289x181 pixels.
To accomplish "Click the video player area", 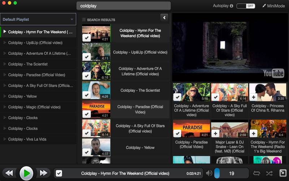I will click(x=230, y=47).
